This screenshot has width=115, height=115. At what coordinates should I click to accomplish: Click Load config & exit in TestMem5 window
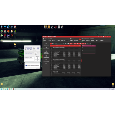point(37,60)
